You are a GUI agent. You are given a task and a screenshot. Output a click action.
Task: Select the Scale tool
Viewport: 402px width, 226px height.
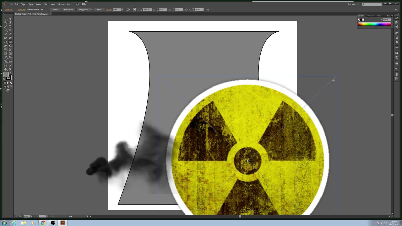[10, 42]
